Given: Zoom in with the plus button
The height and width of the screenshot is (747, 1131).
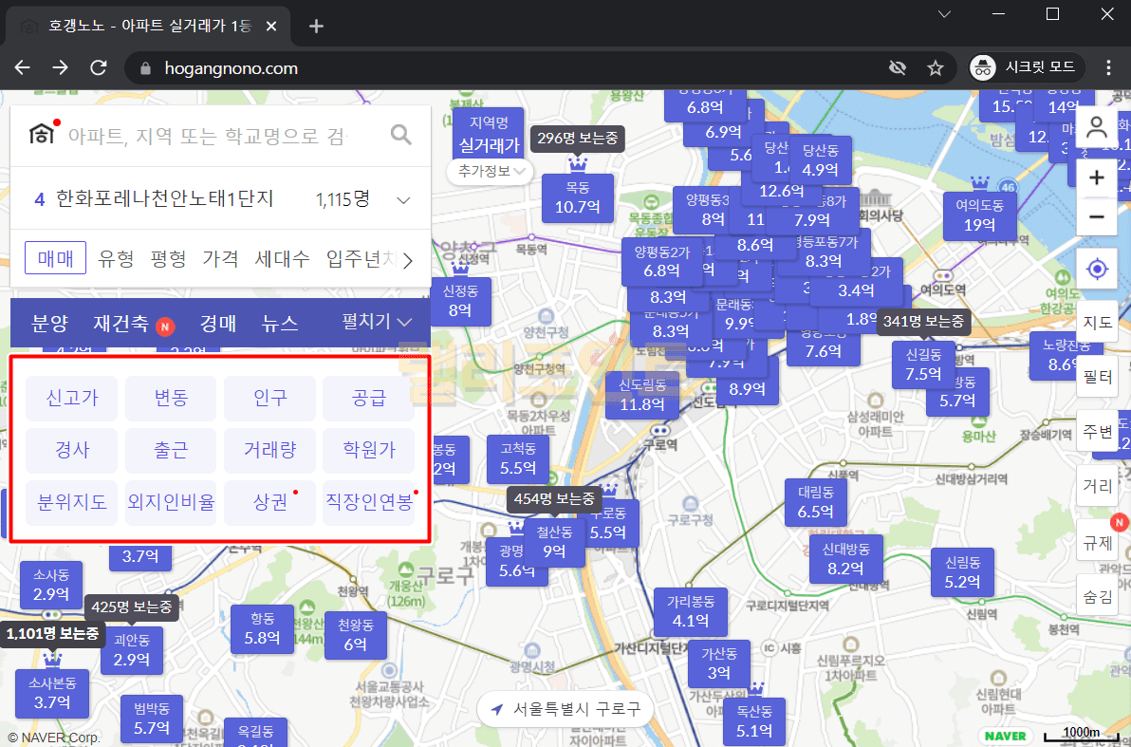Looking at the screenshot, I should coord(1097,177).
